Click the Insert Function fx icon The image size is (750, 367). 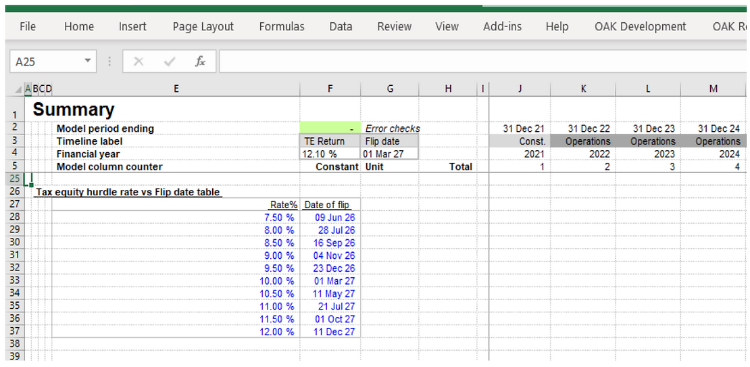(x=200, y=62)
